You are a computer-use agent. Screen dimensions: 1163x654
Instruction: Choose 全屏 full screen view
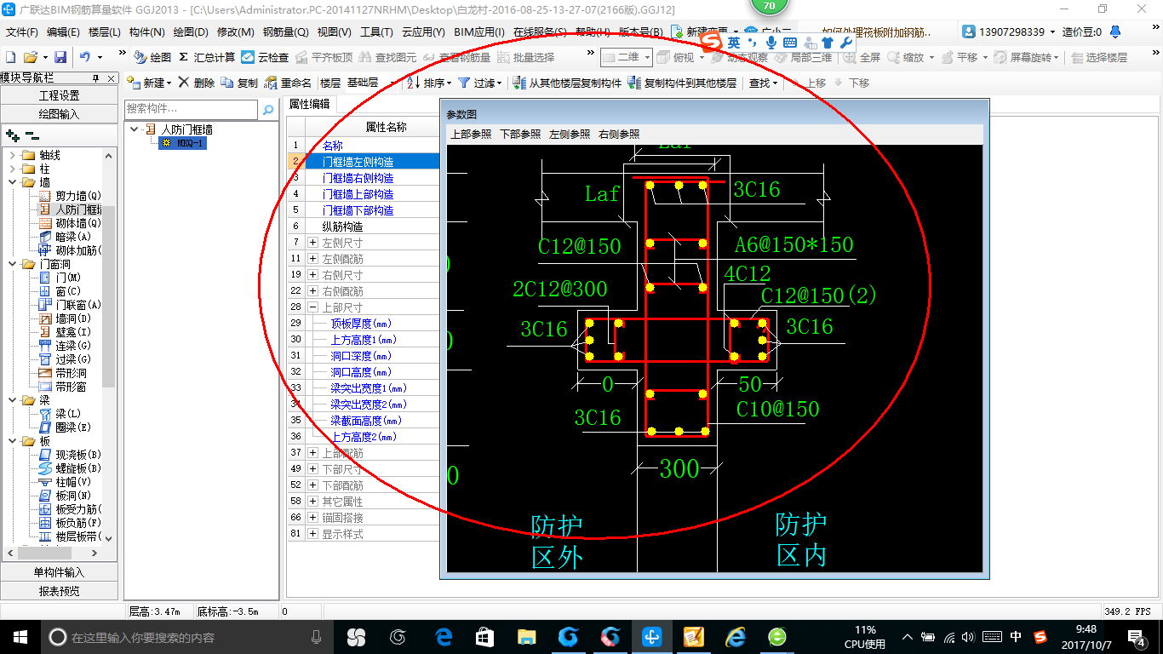[x=862, y=57]
